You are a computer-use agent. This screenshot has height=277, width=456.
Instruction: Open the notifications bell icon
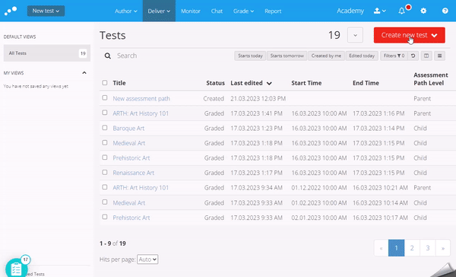401,11
